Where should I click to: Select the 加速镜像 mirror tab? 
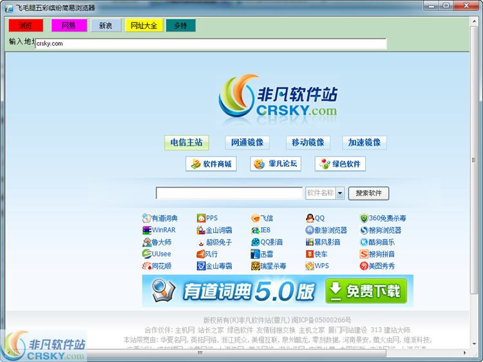tap(365, 142)
